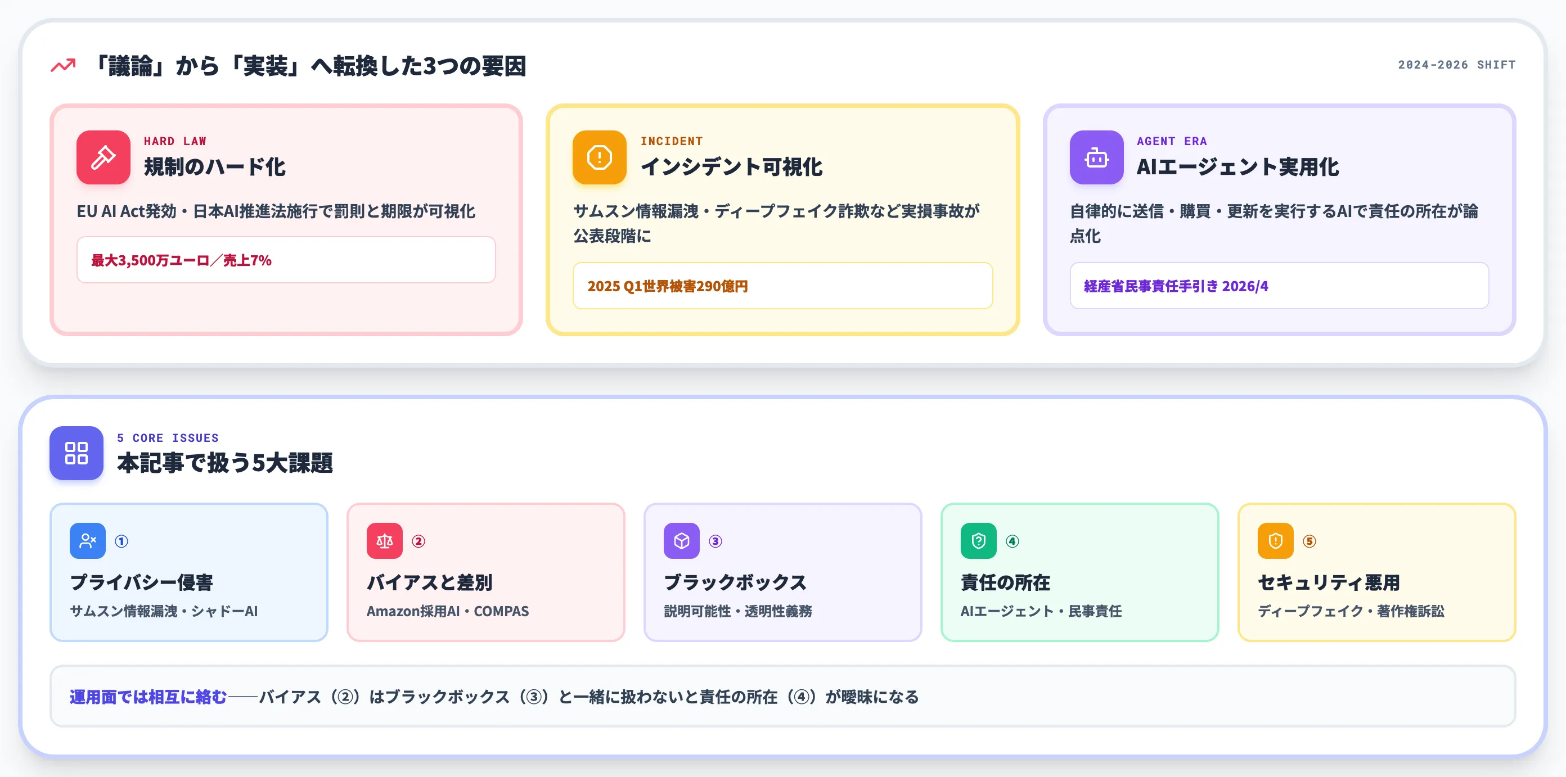Select the 最大3,500万ユーロ／売上7% box
The height and width of the screenshot is (777, 1566).
click(286, 260)
